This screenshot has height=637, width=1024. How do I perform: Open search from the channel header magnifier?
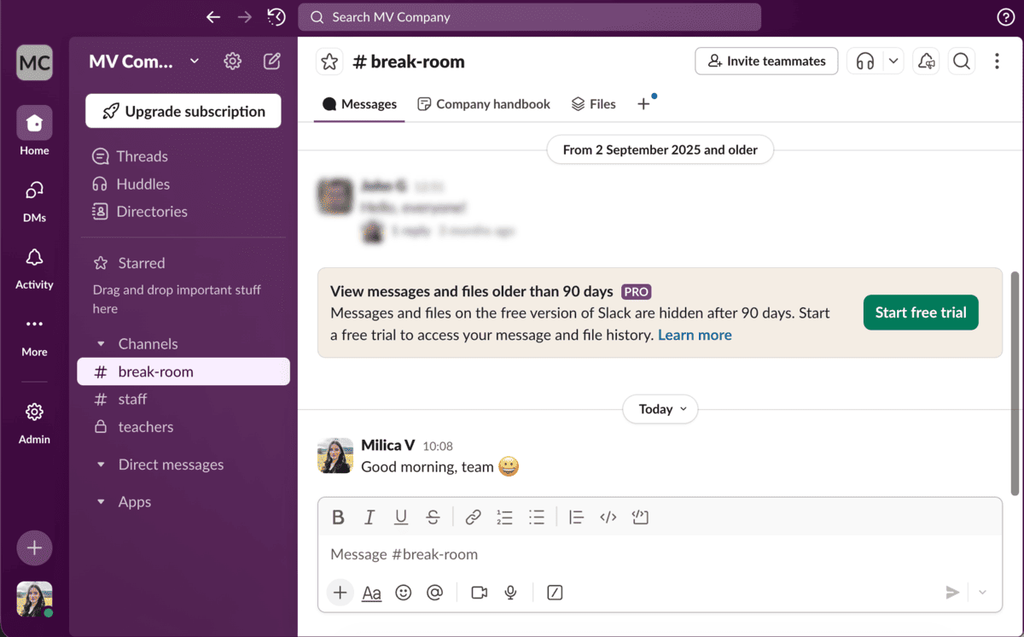point(961,61)
